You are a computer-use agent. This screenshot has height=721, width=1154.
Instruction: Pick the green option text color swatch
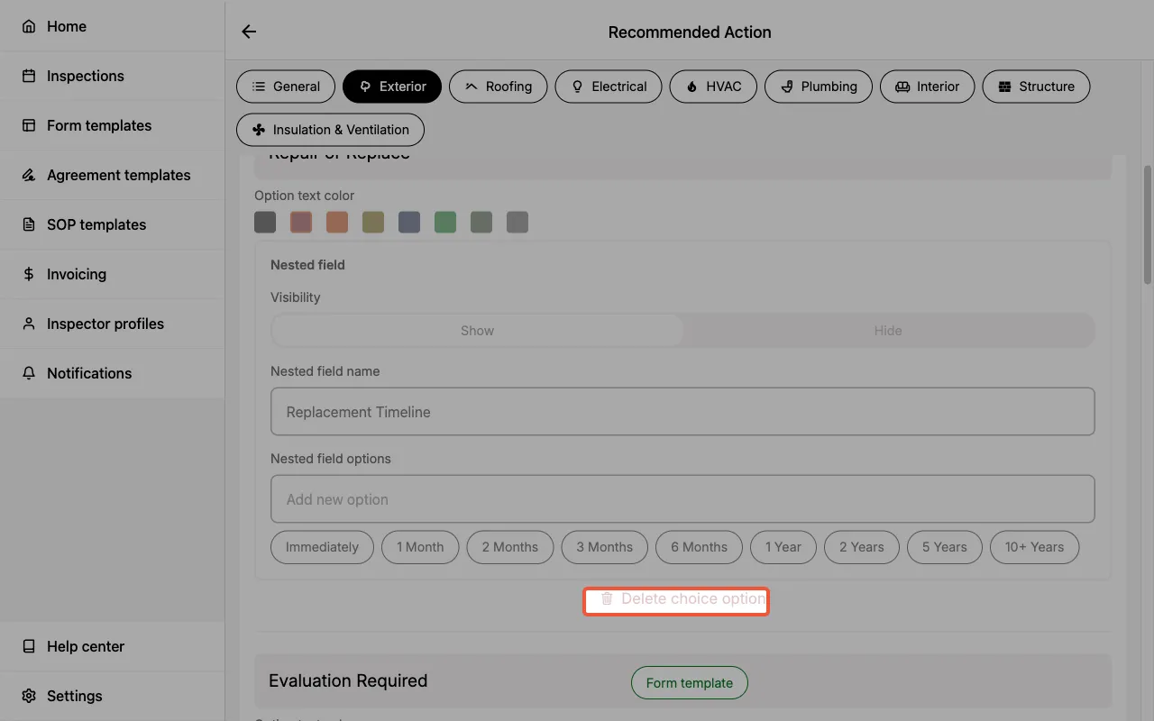[x=445, y=221]
